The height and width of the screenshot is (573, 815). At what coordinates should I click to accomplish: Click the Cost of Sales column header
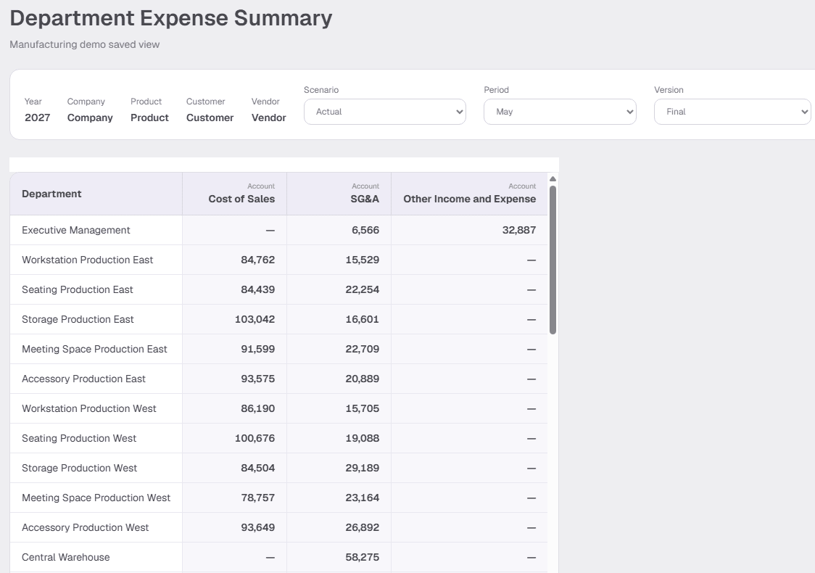click(234, 194)
